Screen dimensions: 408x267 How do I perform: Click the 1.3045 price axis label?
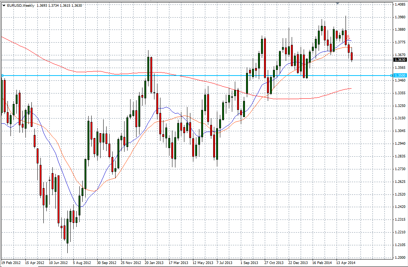coord(400,131)
